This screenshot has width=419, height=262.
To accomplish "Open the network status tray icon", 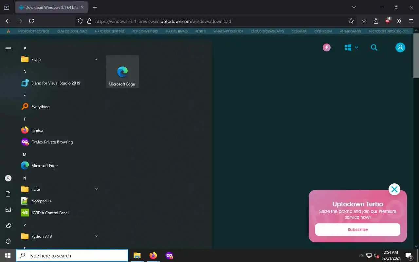I will [369, 255].
